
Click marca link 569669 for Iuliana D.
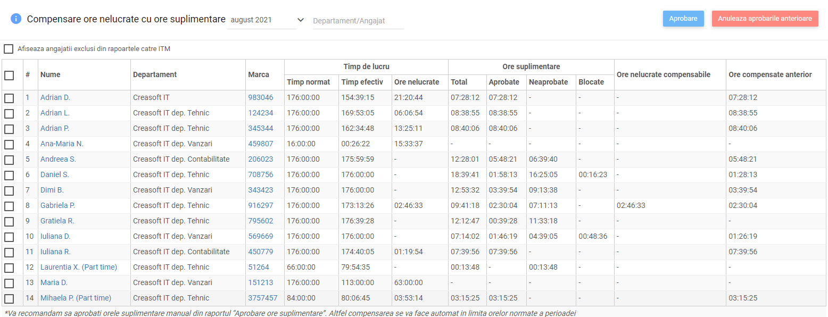pyautogui.click(x=260, y=236)
